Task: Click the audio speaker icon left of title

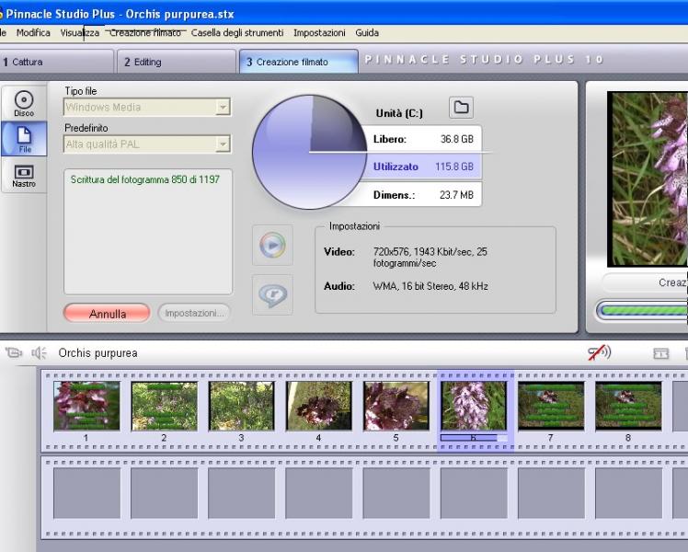Action: (x=39, y=352)
